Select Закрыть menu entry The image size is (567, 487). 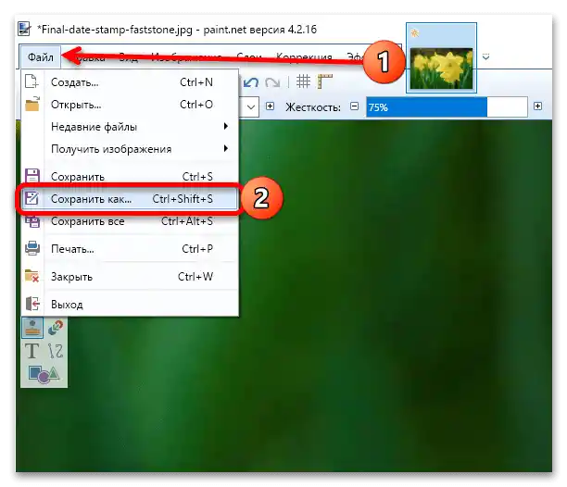click(131, 277)
